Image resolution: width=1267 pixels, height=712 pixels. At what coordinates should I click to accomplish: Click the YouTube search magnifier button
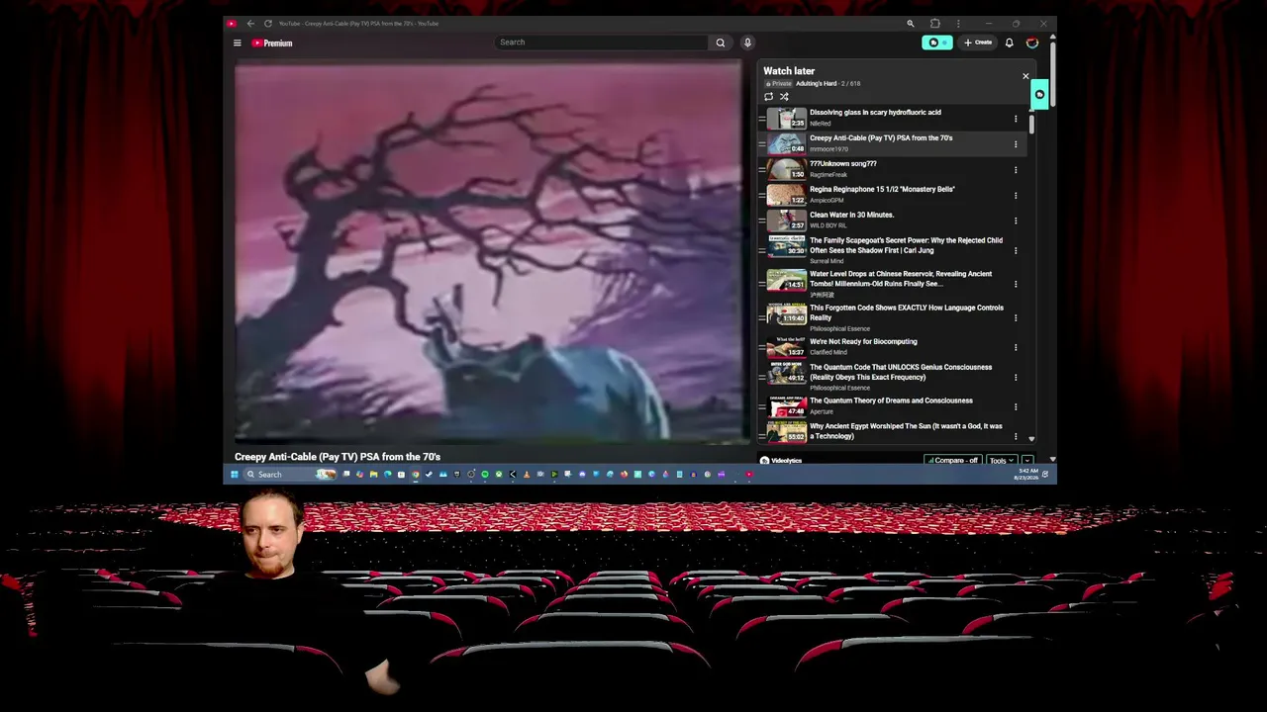pyautogui.click(x=721, y=43)
